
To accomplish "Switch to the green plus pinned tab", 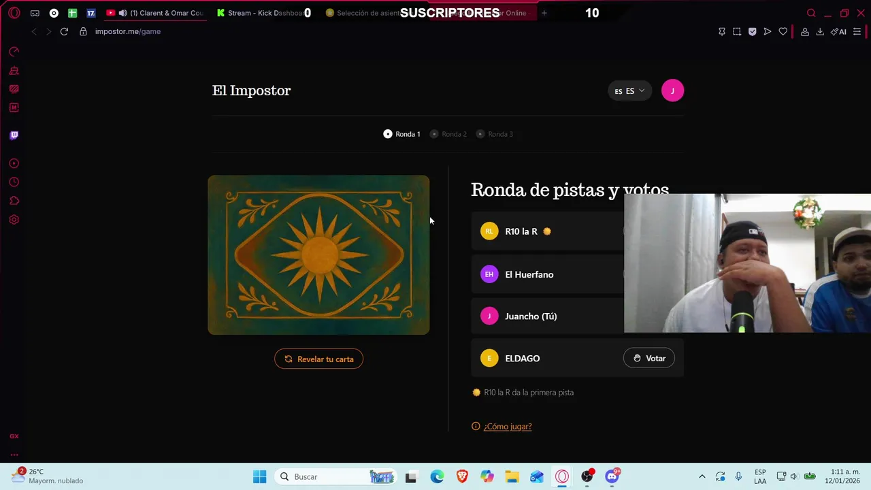I will (72, 13).
